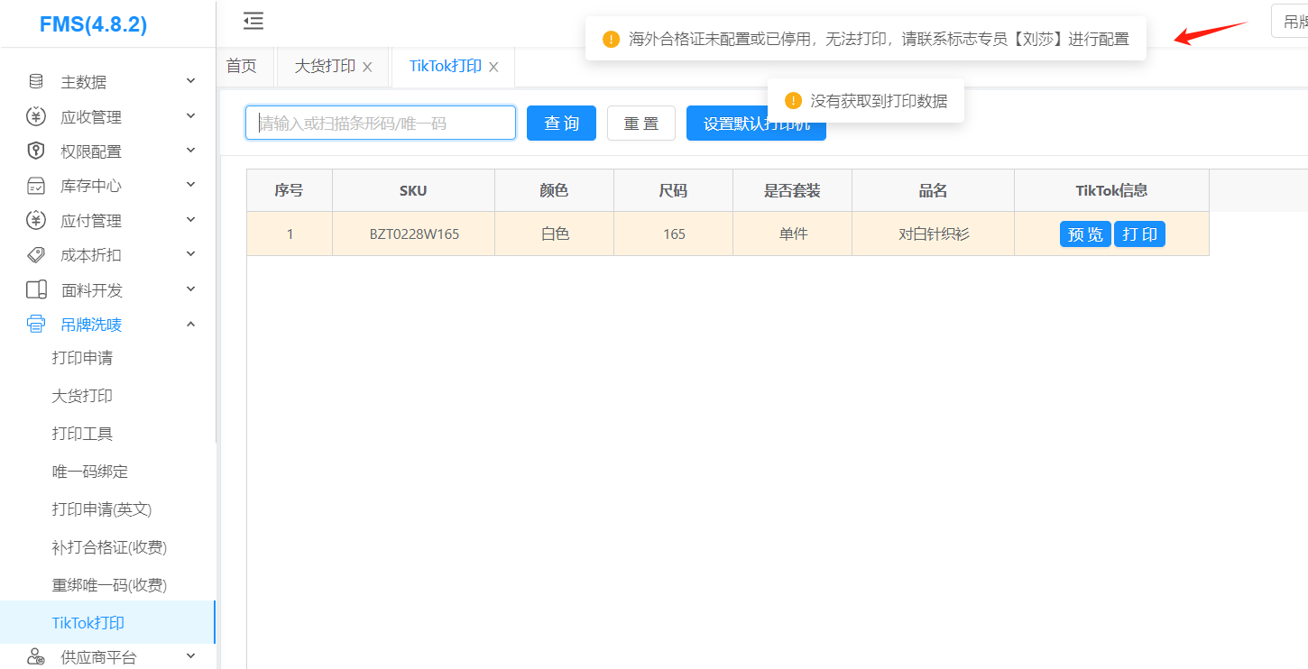Viewport: 1308px width, 669px height.
Task: Click 预览 button for BZT0228W165 row
Action: 1084,234
